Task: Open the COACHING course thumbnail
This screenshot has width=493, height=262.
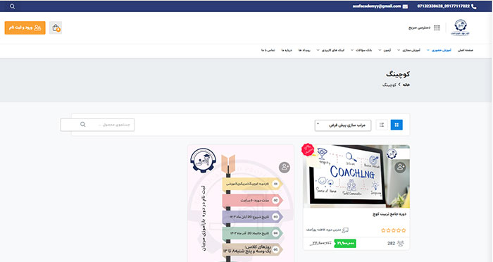Action: tap(356, 176)
